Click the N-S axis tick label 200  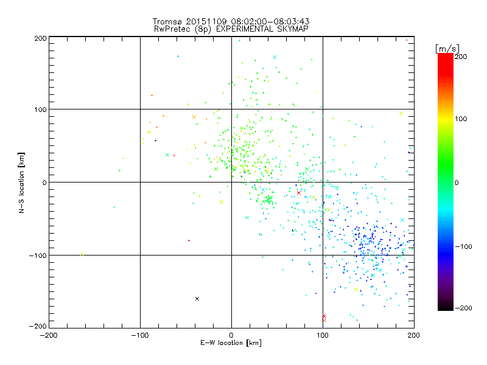coord(40,38)
